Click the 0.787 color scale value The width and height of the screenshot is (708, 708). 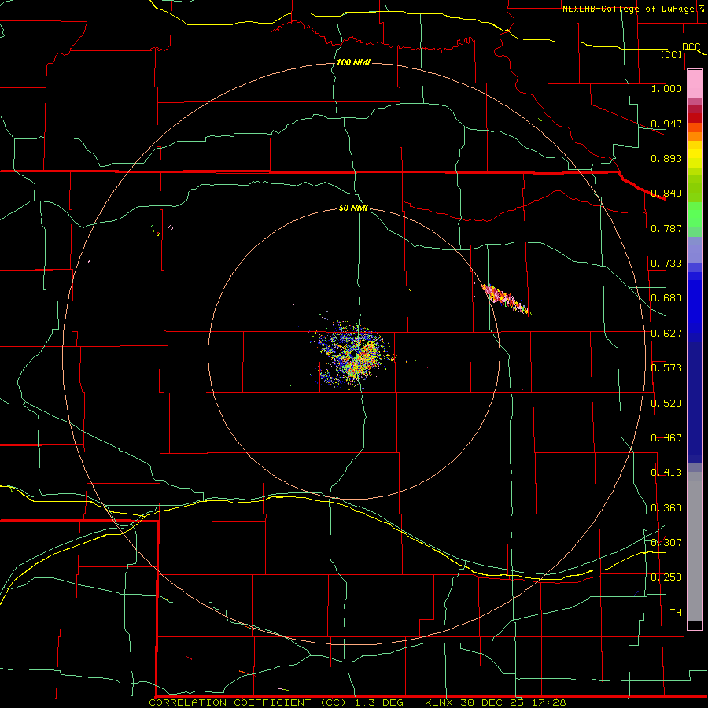point(666,228)
